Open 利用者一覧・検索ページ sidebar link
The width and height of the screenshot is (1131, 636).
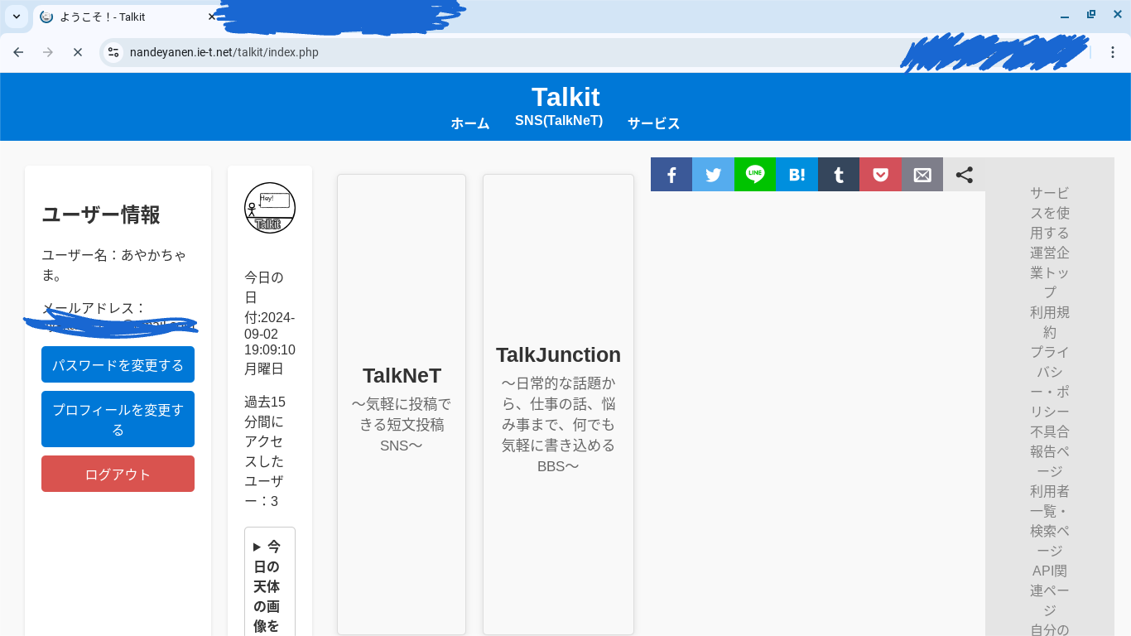(x=1050, y=521)
